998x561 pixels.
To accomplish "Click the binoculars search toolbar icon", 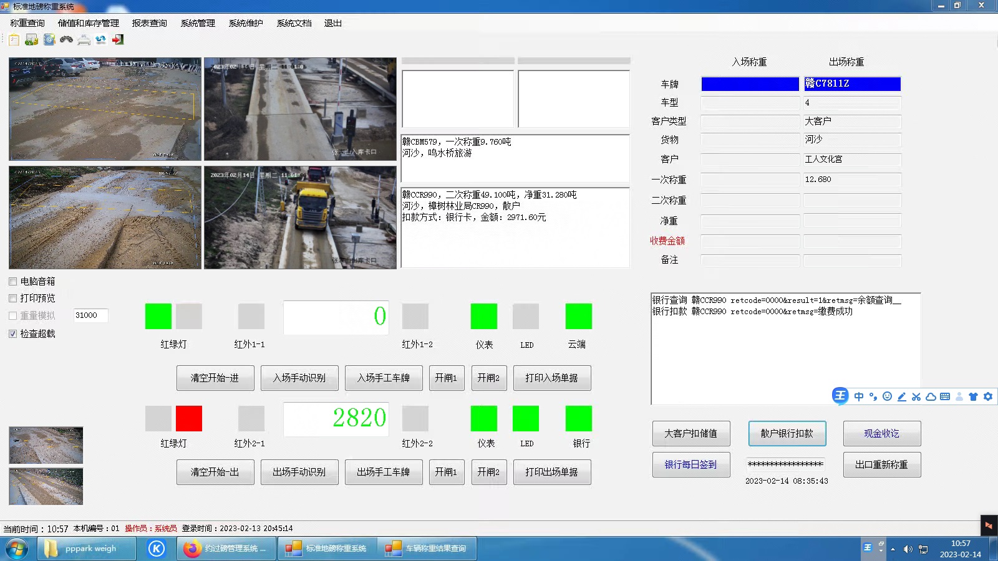I will coord(66,40).
